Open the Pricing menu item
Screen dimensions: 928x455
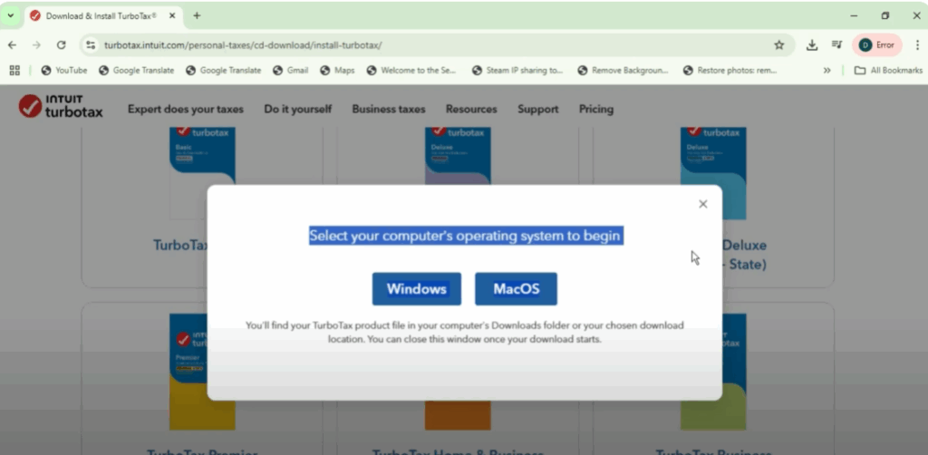tap(596, 109)
